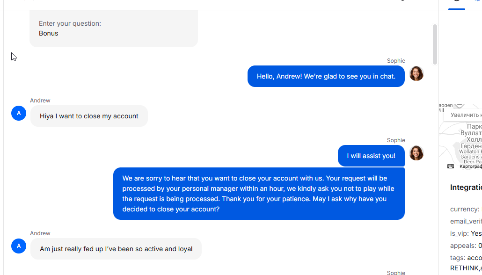Screen dimensions: 482x275
Task: Open the "Картограф" map data link
Action: pyautogui.click(x=470, y=166)
